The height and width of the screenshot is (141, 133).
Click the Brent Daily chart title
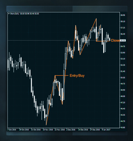15,14
